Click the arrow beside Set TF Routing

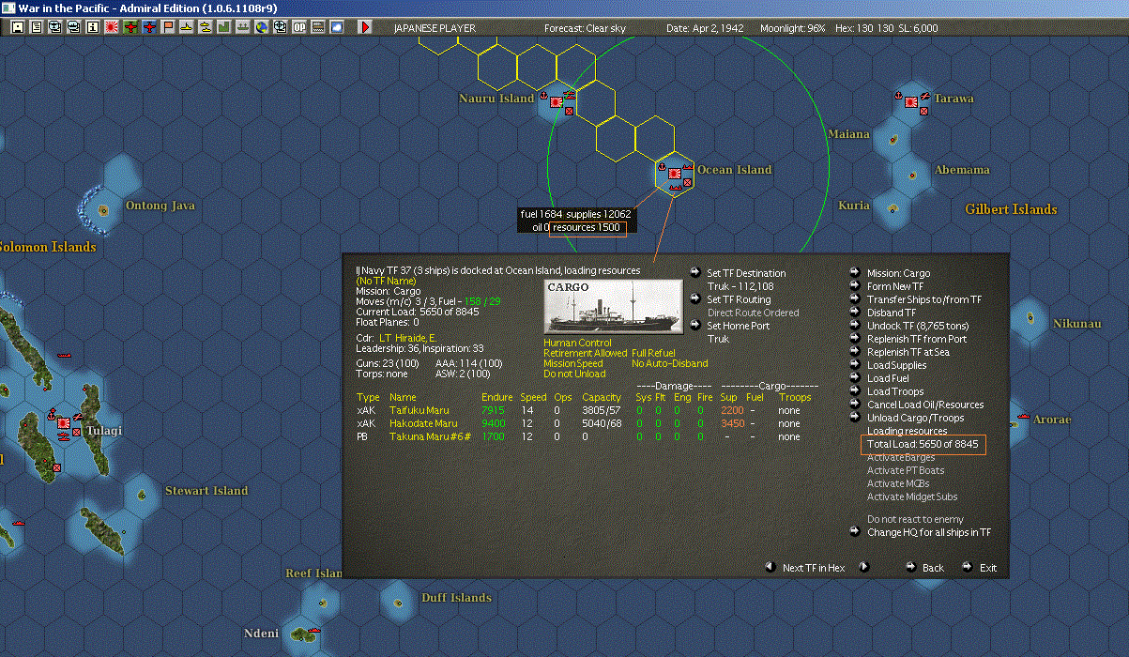694,299
